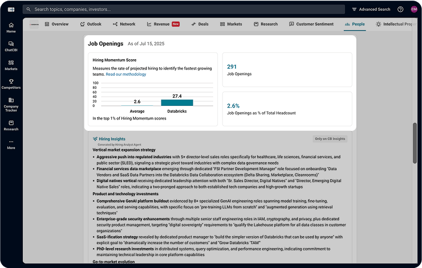Open the Home sidebar icon
This screenshot has width=422, height=268.
(x=11, y=28)
